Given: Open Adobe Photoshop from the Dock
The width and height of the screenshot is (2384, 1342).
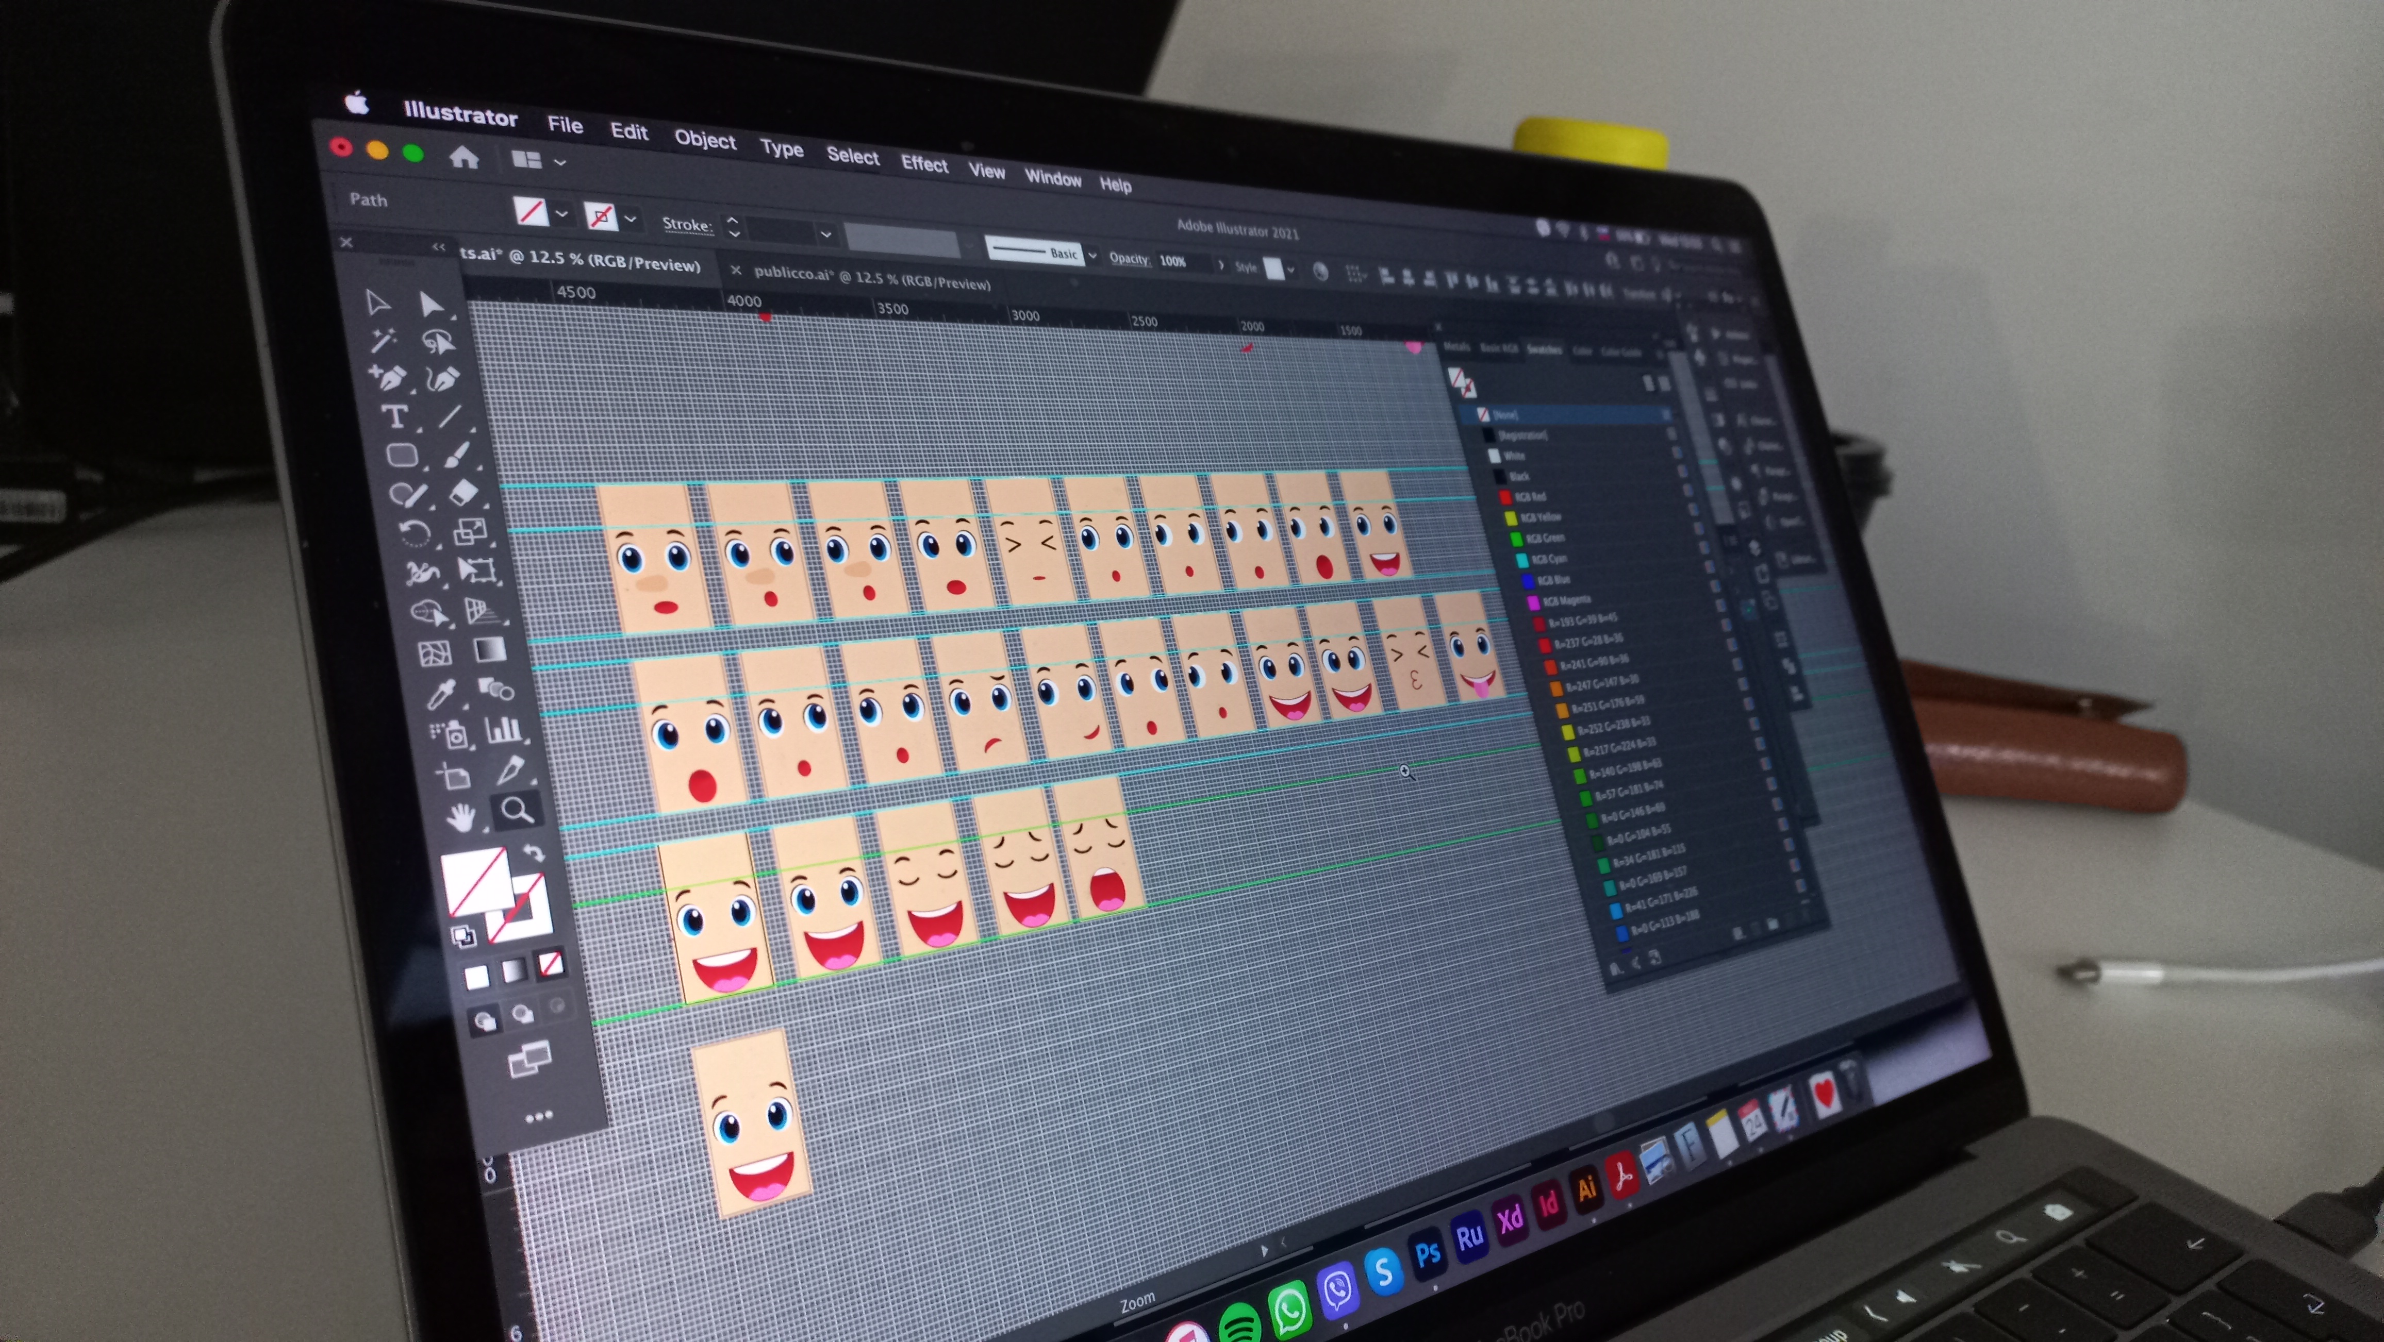Looking at the screenshot, I should pos(1427,1254).
